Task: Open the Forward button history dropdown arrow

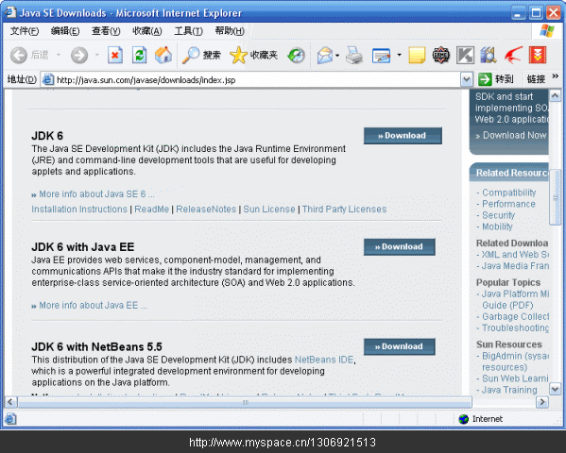Action: click(x=97, y=55)
